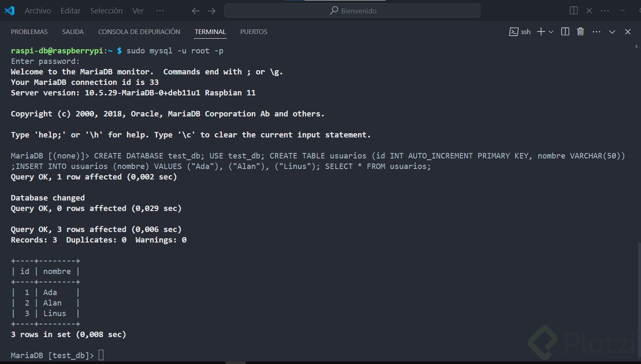
Task: Click the "SELECT * FROM usuarios;" statement
Action: pos(378,166)
